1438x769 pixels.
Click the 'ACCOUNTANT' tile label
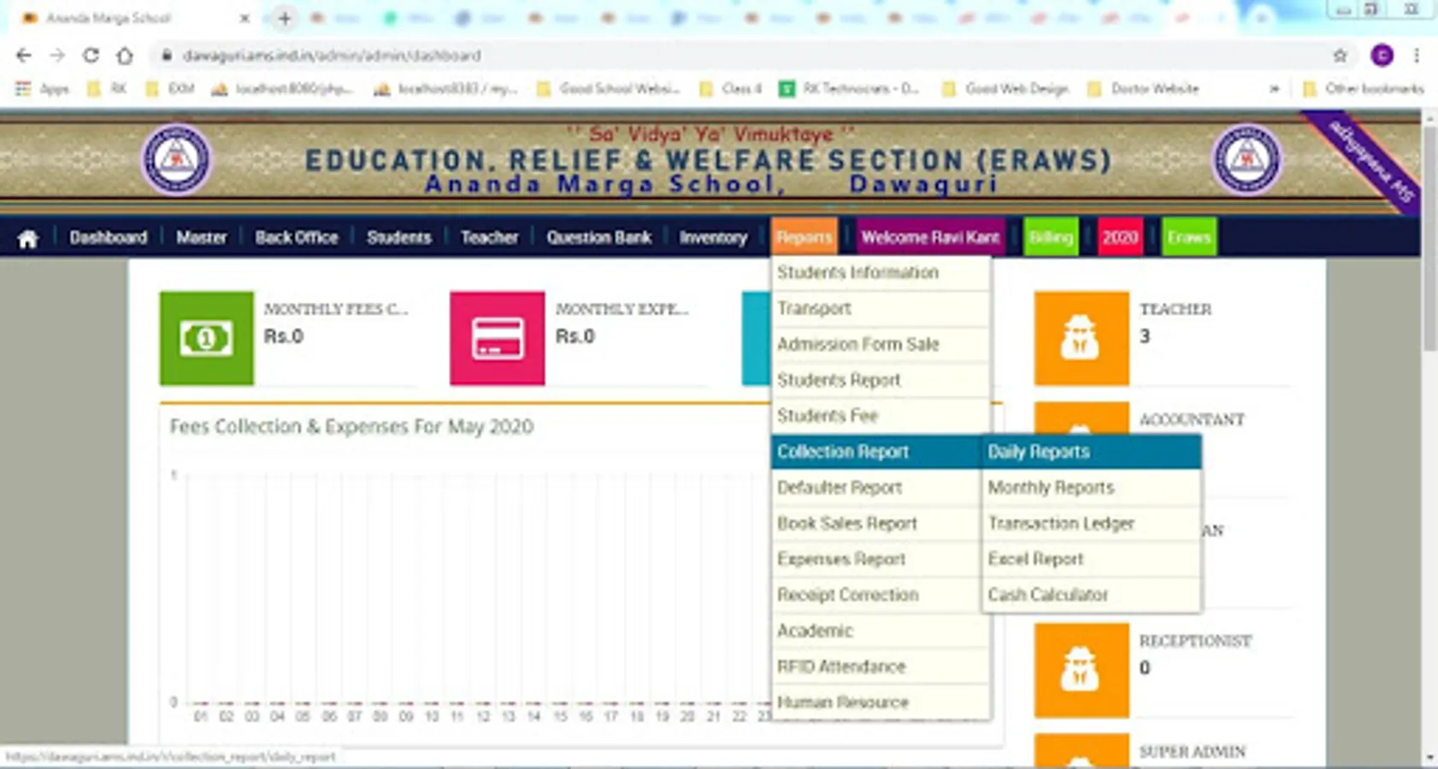coord(1192,420)
